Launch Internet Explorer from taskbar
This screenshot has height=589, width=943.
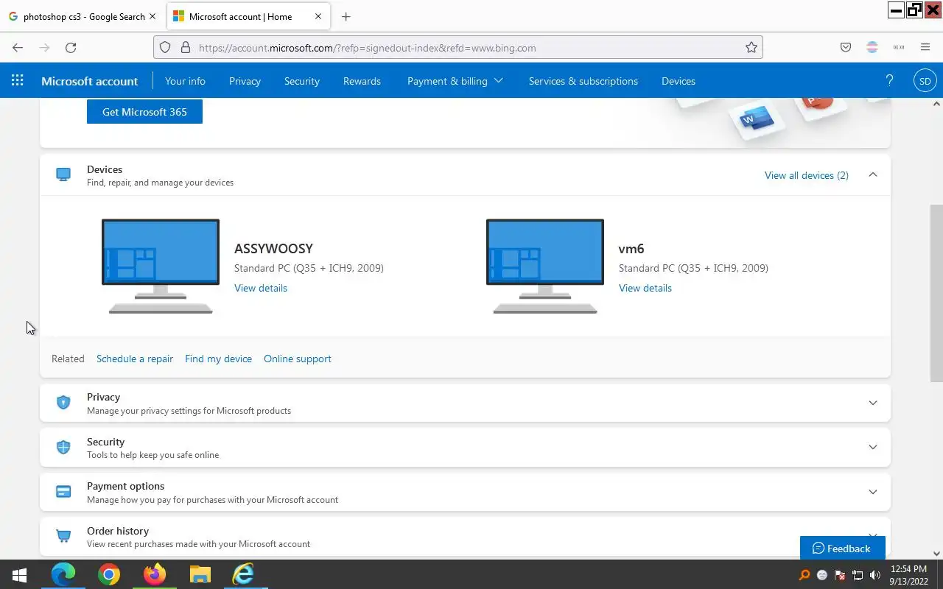(244, 574)
